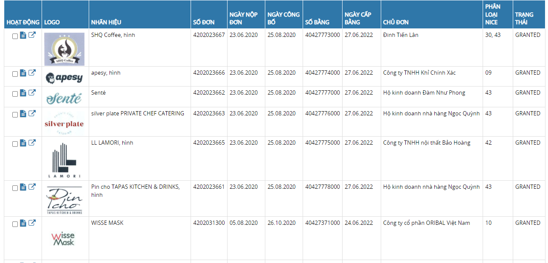Select 'silver plate PRIVATE CHEF CATERING' text
548x263 pixels.
pyautogui.click(x=138, y=113)
